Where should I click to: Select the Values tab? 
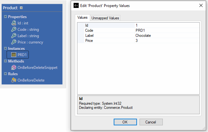click(82, 18)
